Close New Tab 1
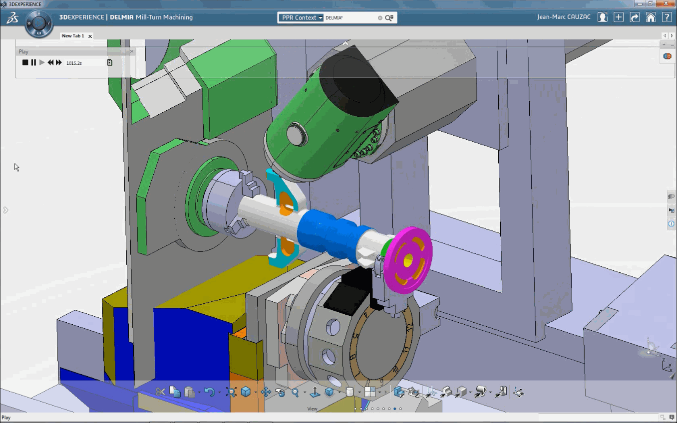 (x=90, y=36)
